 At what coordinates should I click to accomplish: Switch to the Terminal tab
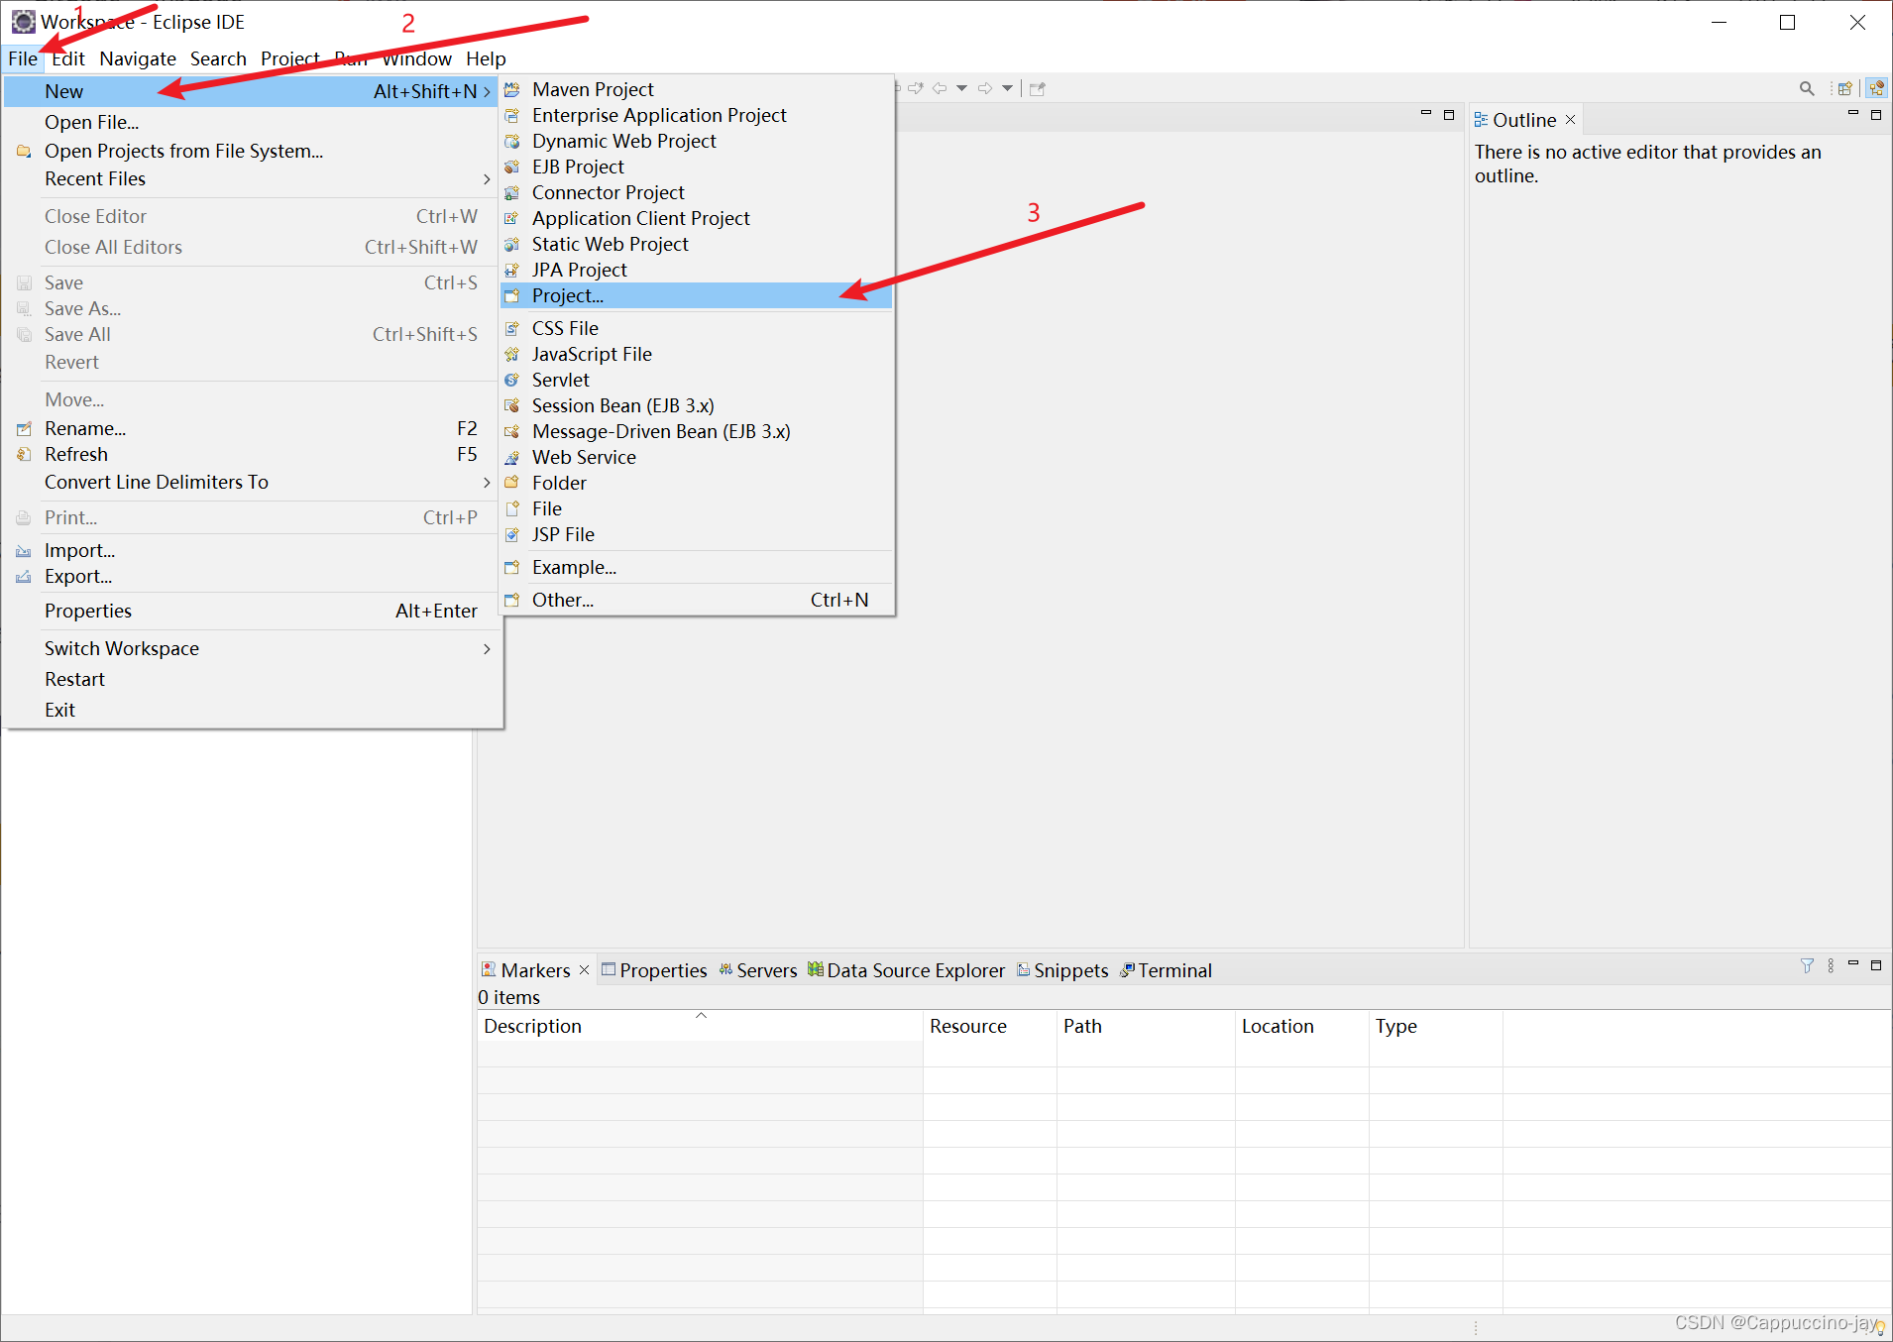(1167, 971)
